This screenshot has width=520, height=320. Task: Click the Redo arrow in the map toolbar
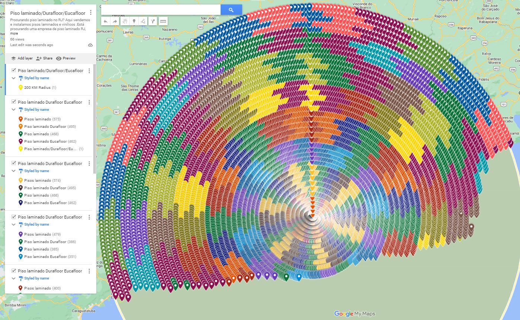pyautogui.click(x=115, y=21)
